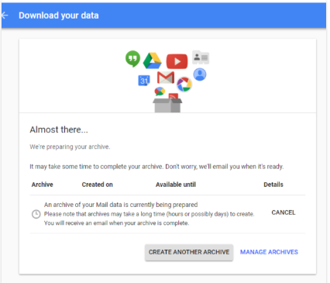Open the Manage Archives link
This screenshot has width=330, height=283.
[x=269, y=252]
